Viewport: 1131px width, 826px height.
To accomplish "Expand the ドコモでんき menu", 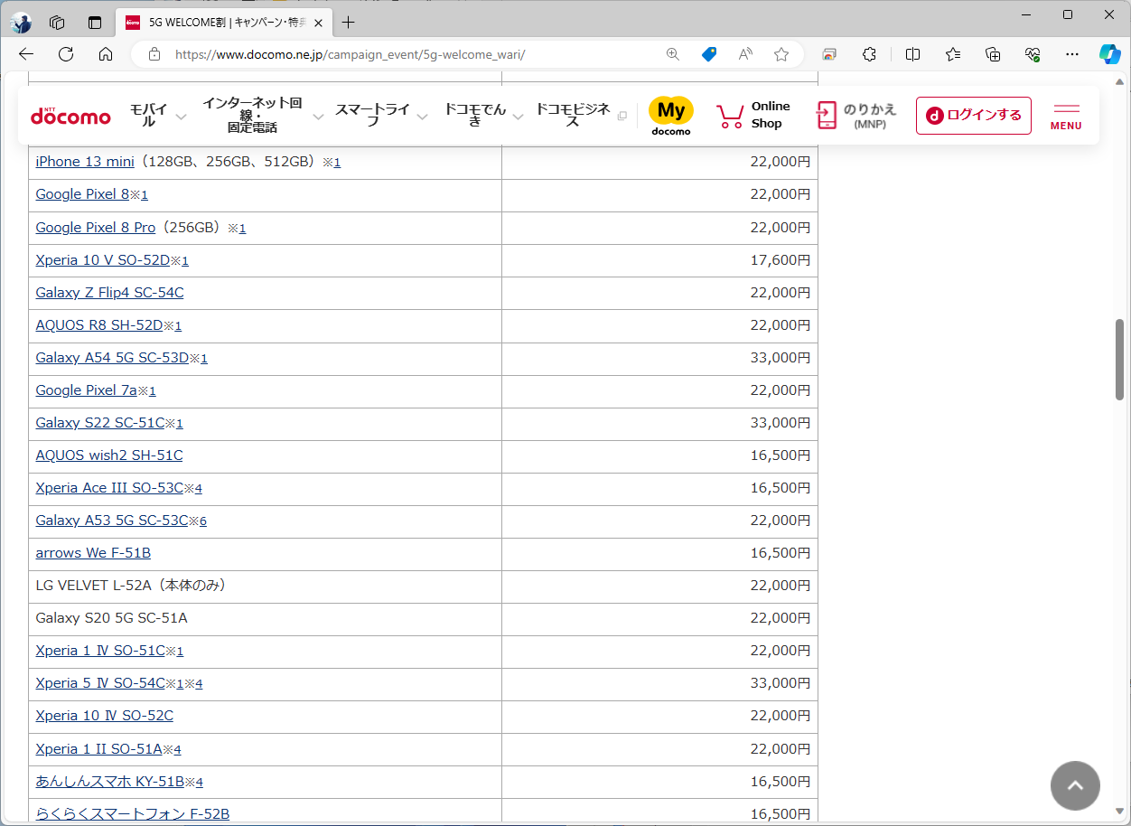I will [x=483, y=116].
